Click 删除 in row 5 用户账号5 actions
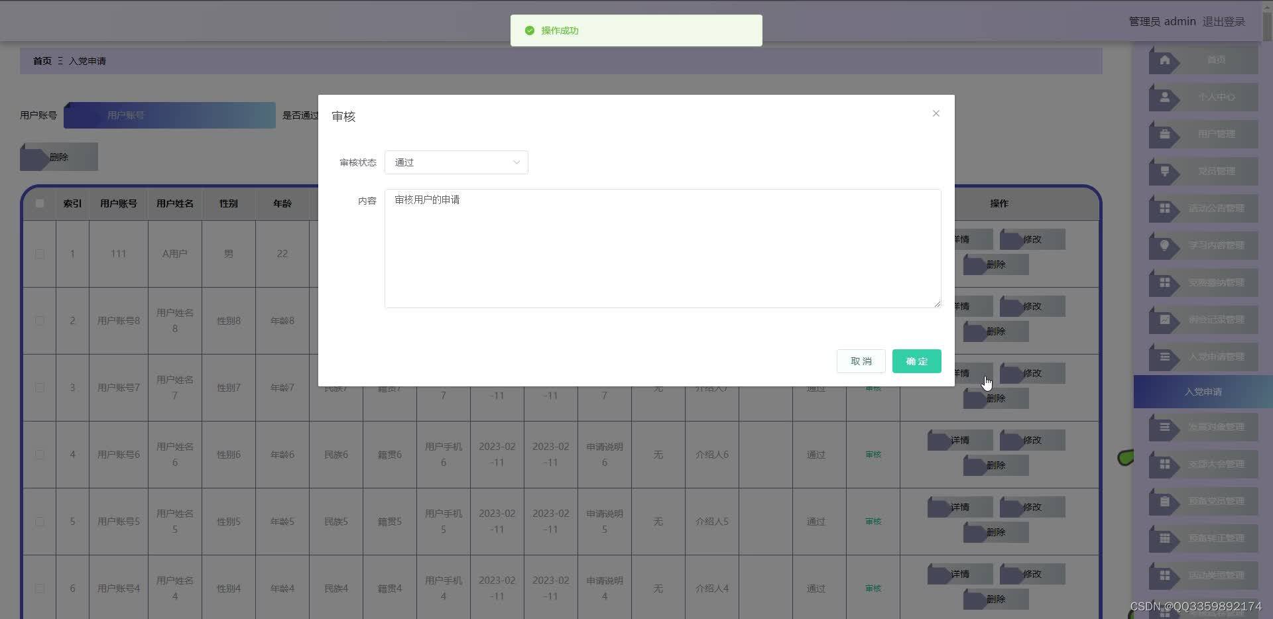Screen dimensions: 1273x619 coord(996,532)
